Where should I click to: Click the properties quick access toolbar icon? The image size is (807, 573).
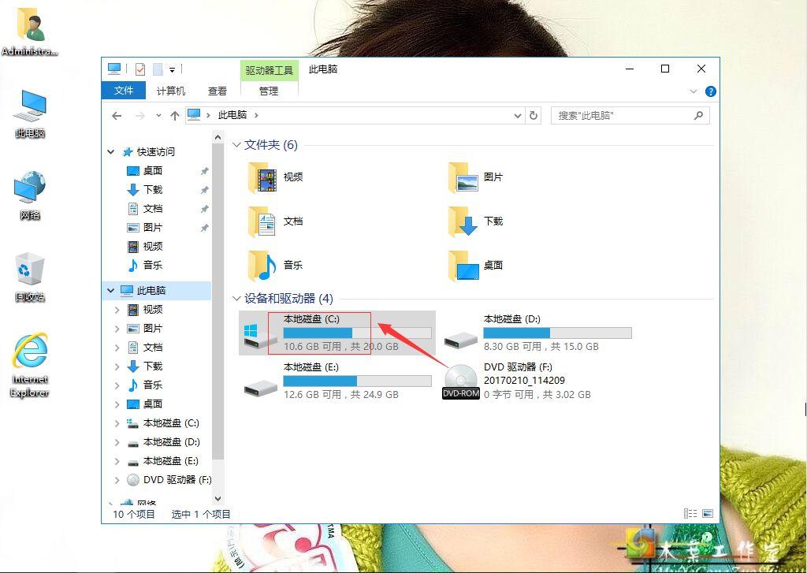(140, 69)
